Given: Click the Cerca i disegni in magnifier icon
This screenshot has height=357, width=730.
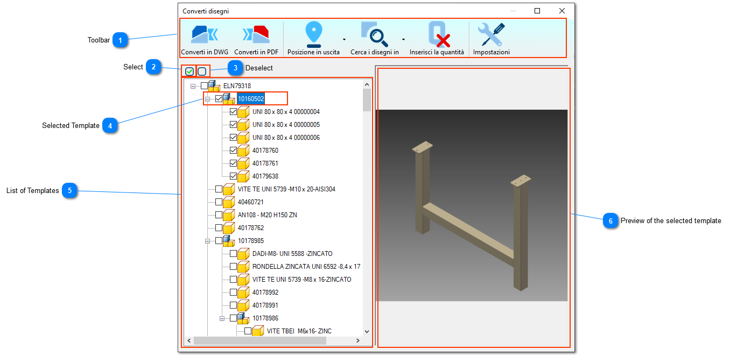Looking at the screenshot, I should [x=374, y=34].
